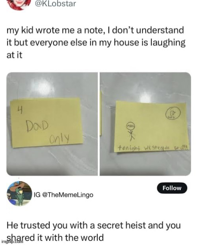Click the word world in the reply
Image resolution: width=197 pixels, height=245 pixels.
click(x=92, y=238)
